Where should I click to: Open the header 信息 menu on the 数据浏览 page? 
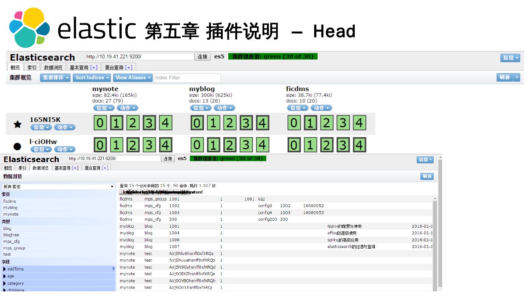pyautogui.click(x=425, y=159)
